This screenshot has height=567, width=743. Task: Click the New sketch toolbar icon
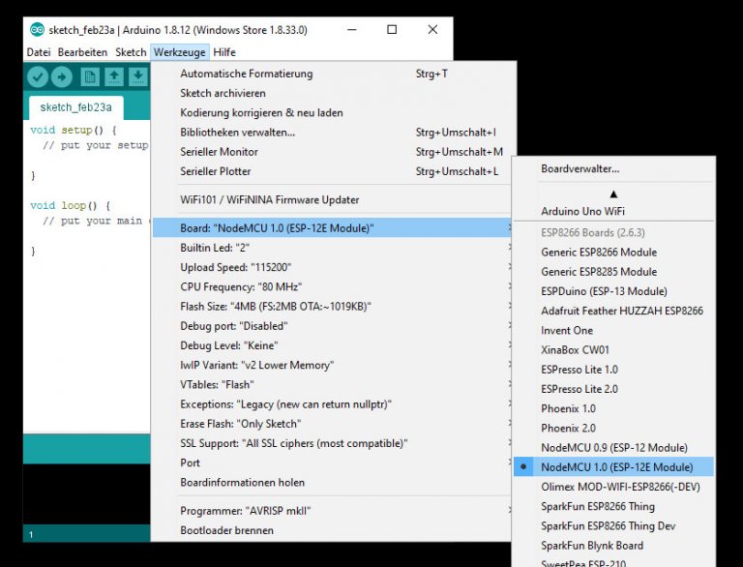90,77
